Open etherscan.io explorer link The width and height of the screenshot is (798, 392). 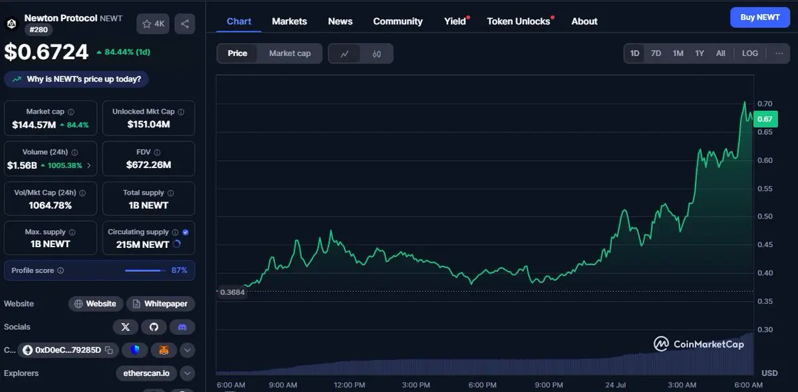click(146, 373)
